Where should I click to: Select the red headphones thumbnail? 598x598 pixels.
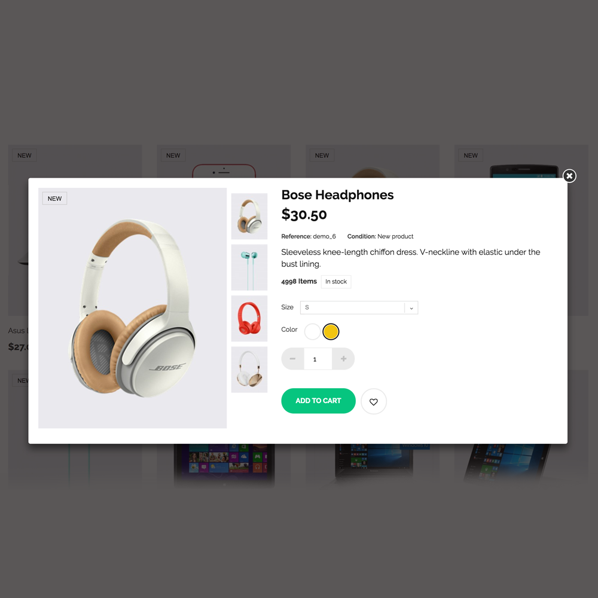point(249,319)
